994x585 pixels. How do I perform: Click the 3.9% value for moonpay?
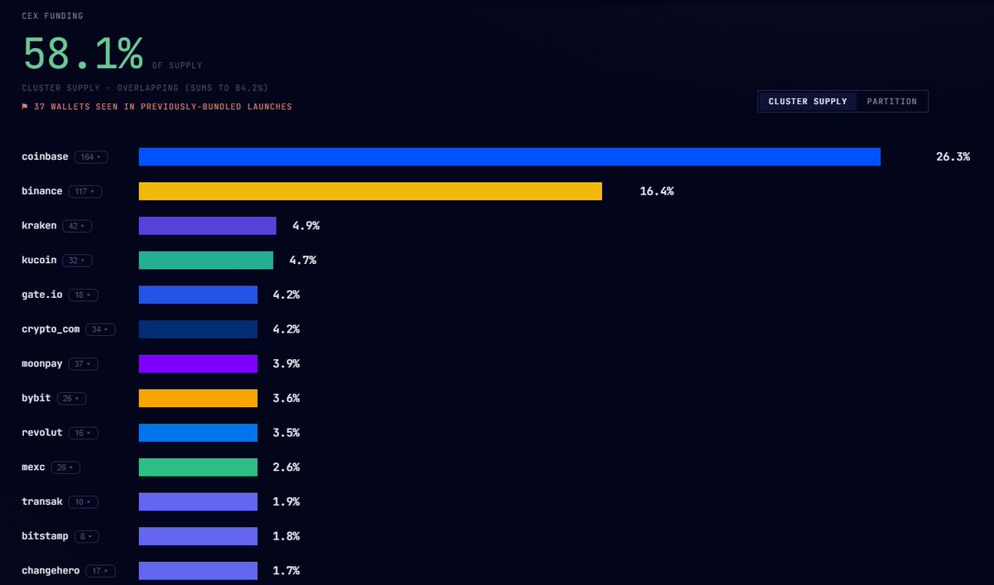[x=287, y=364]
